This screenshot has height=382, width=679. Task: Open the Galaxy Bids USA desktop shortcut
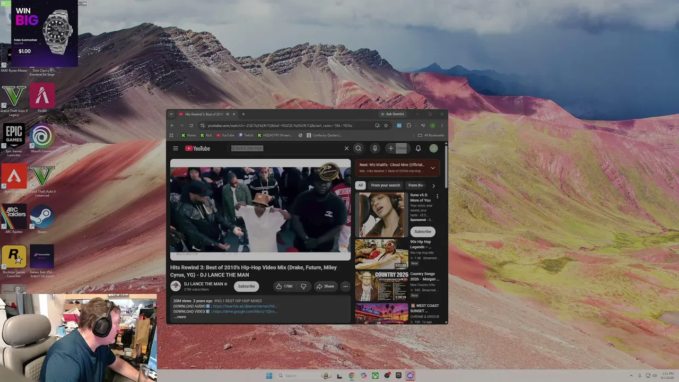tap(42, 259)
